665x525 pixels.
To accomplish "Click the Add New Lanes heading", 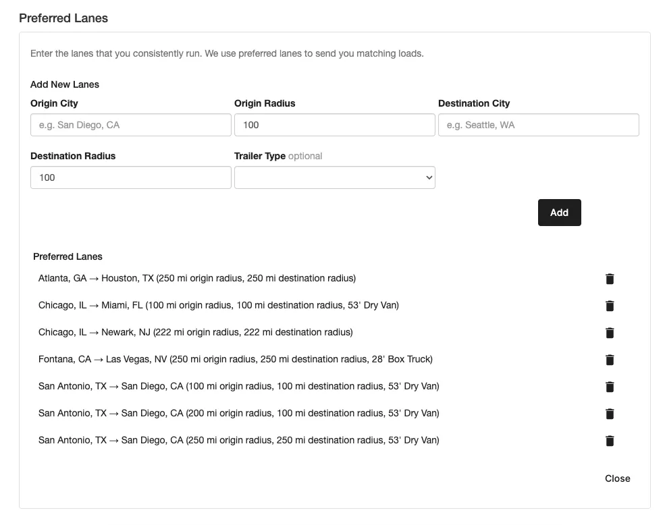I will point(64,84).
